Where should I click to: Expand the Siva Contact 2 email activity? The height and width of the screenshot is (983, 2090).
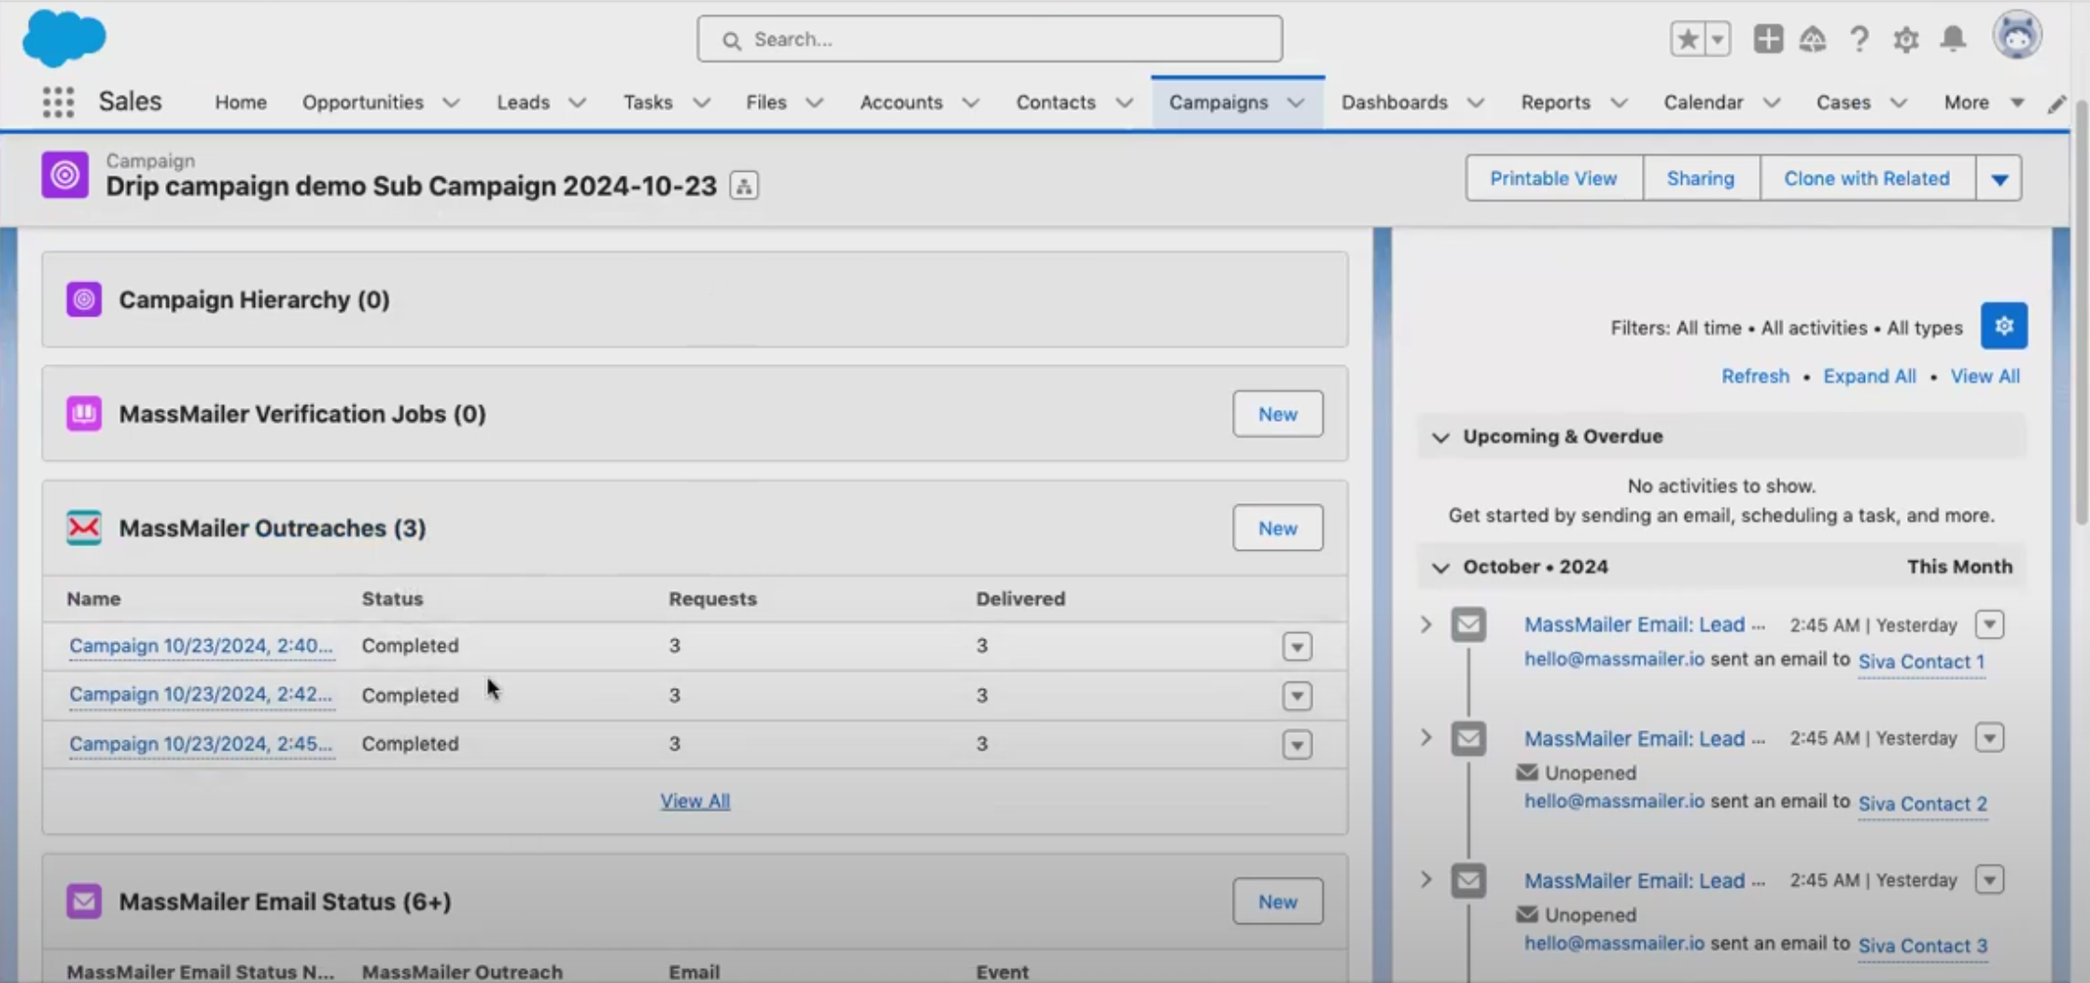[1425, 737]
